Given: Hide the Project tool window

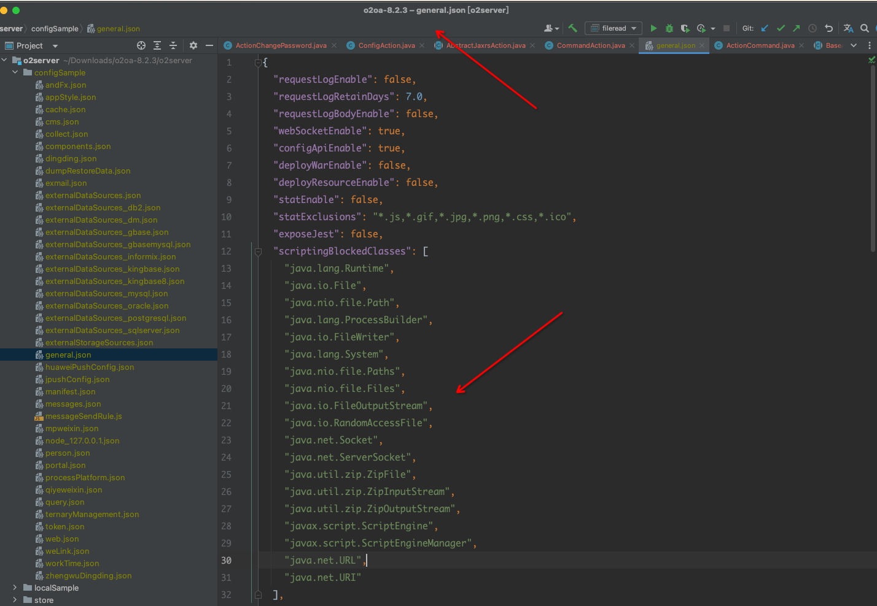Looking at the screenshot, I should 209,45.
